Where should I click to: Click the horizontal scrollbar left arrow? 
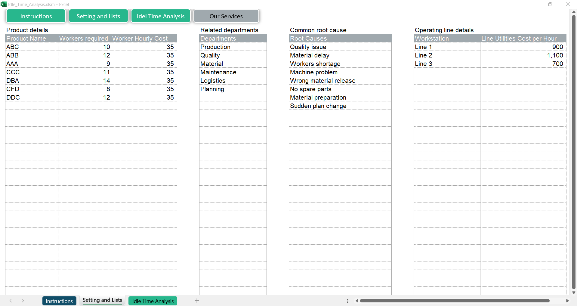(357, 301)
